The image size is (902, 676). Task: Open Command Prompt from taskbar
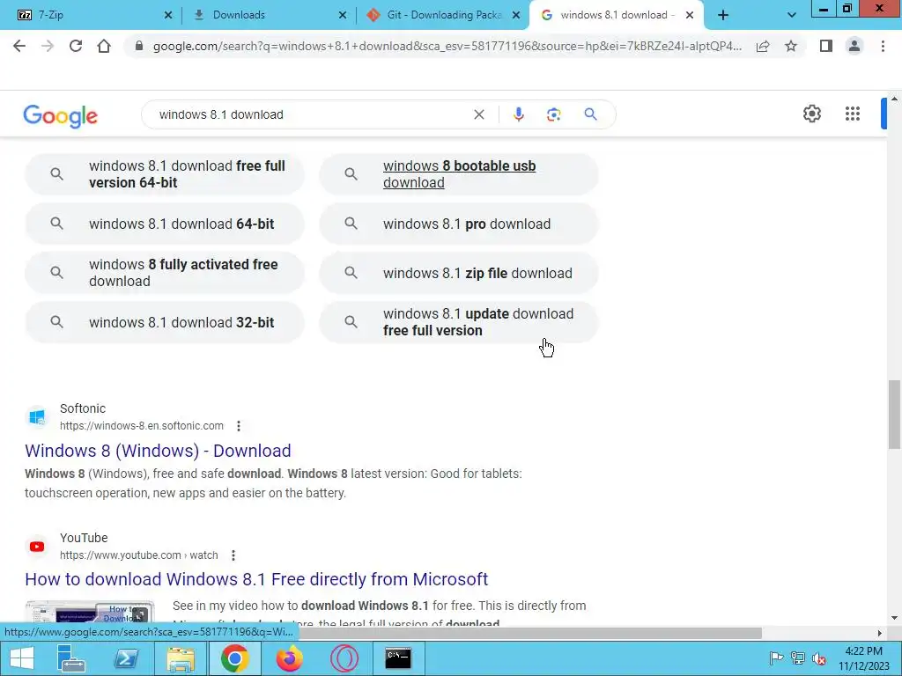pos(398,658)
